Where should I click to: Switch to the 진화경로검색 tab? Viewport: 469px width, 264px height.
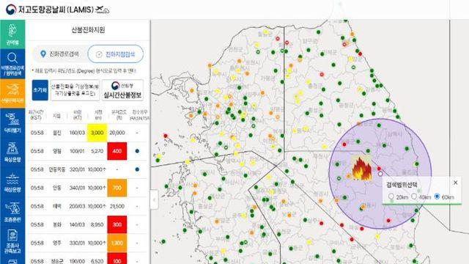(60, 54)
